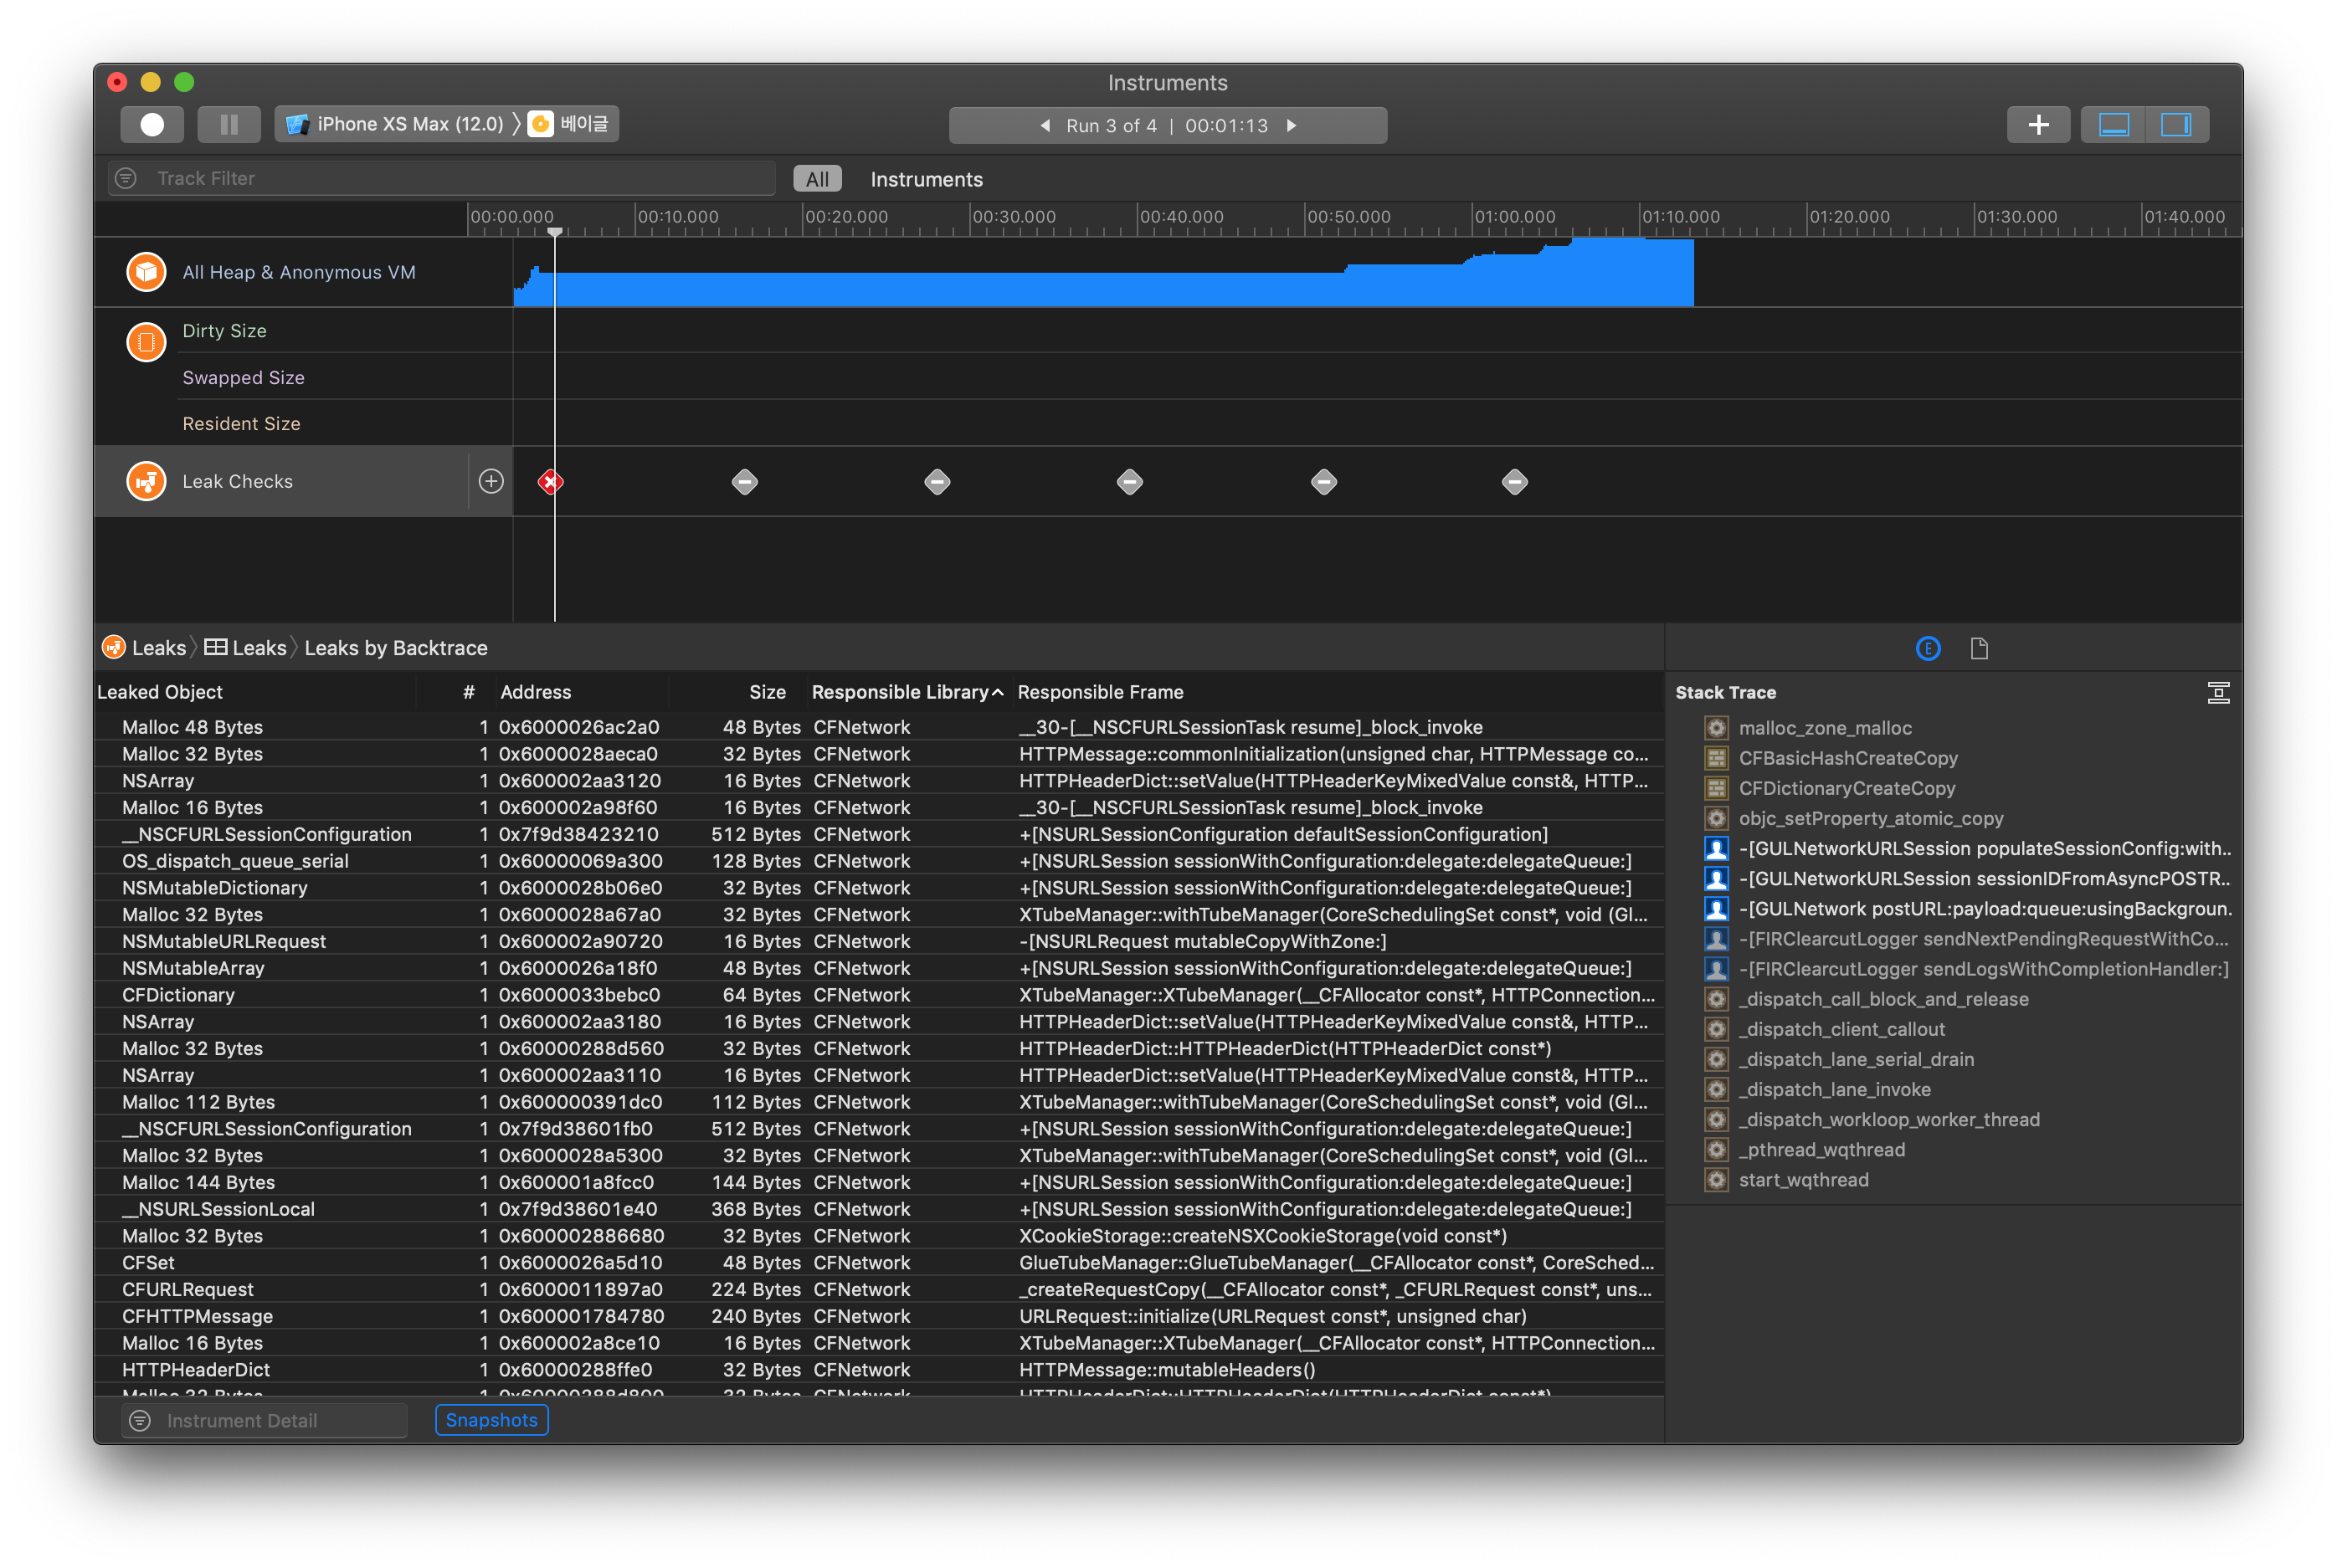Click the add instrument plus button

[2038, 125]
